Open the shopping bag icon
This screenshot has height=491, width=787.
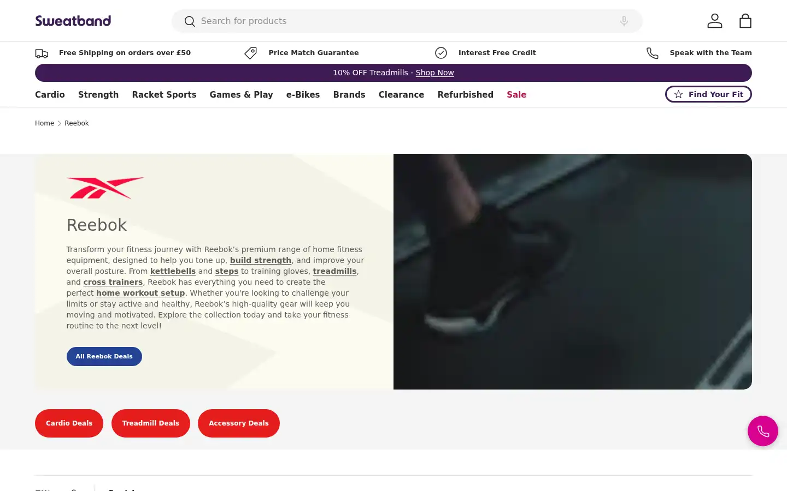pos(745,21)
